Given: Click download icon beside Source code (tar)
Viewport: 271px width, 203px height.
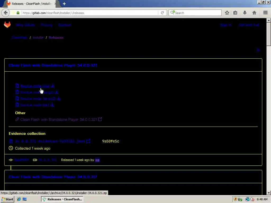Looking at the screenshot, I should click(52, 105).
